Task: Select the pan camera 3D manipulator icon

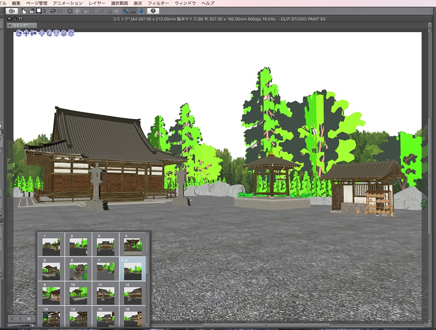Action: pos(26,33)
